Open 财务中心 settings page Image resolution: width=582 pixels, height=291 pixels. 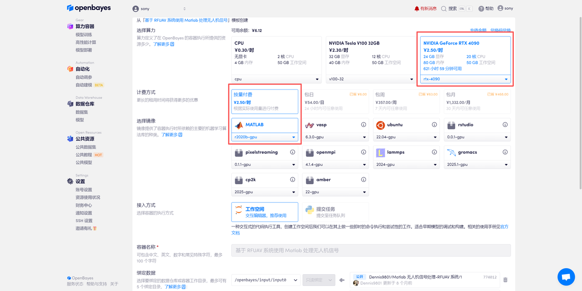pos(84,205)
